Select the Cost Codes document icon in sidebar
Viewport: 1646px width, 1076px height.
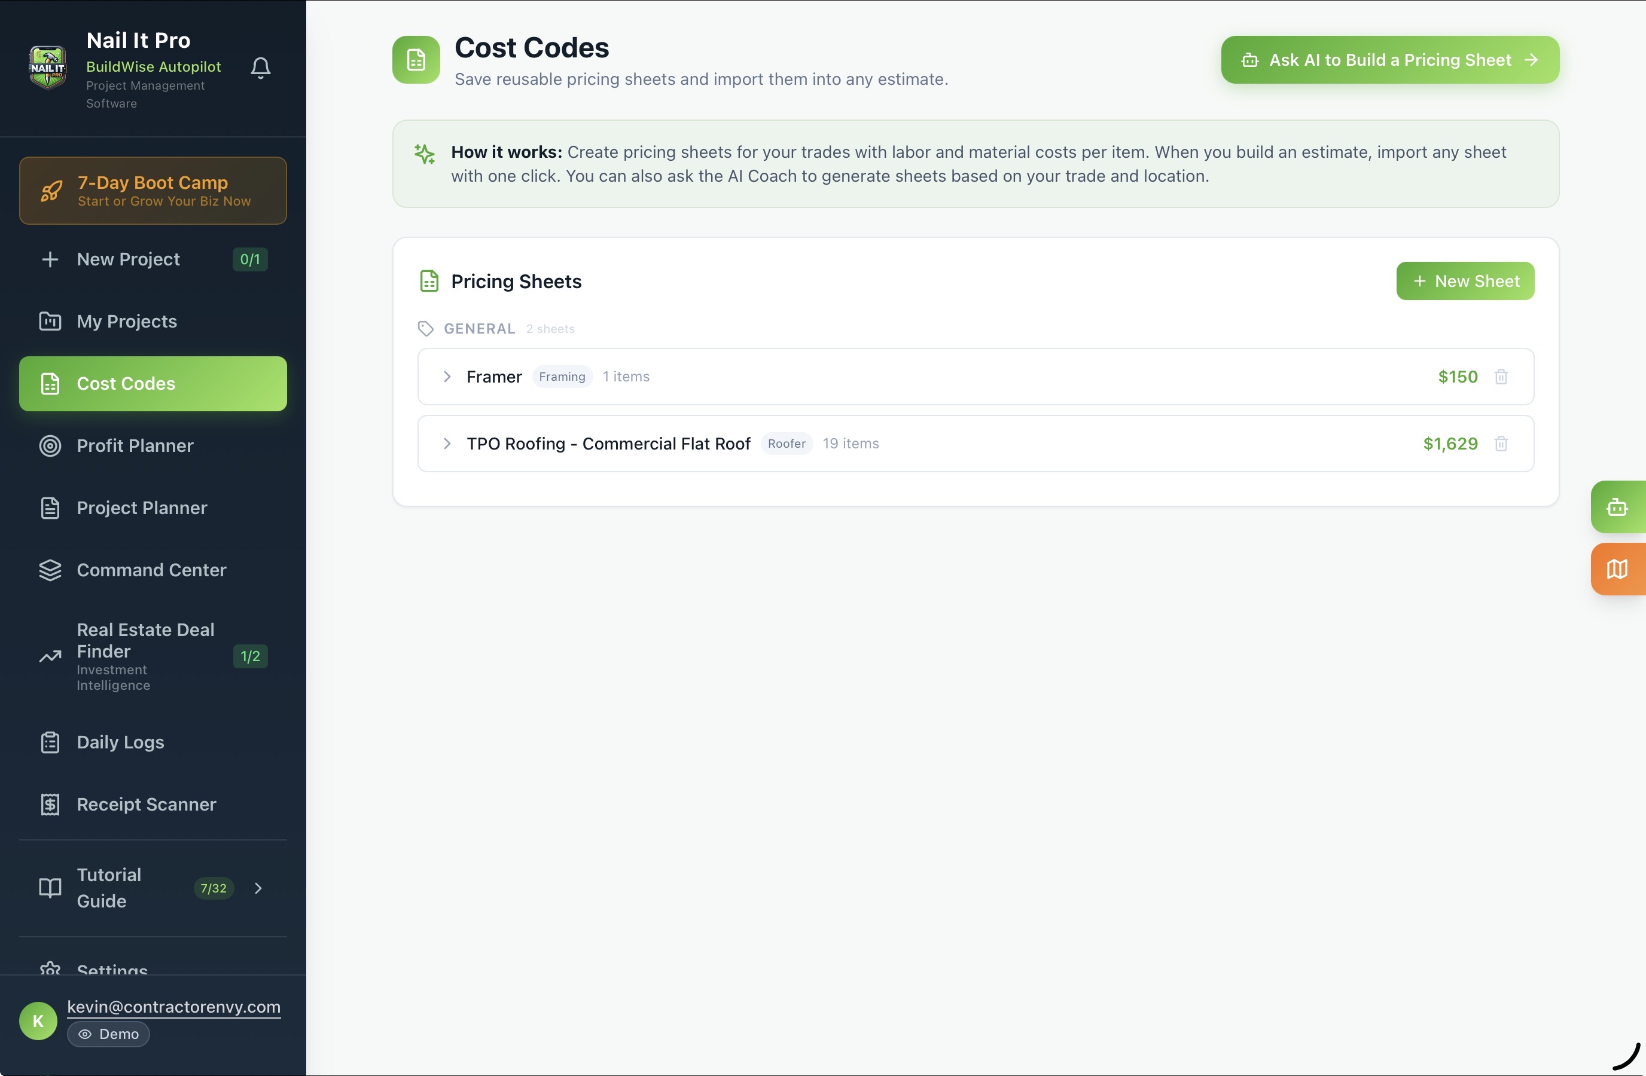pyautogui.click(x=49, y=384)
